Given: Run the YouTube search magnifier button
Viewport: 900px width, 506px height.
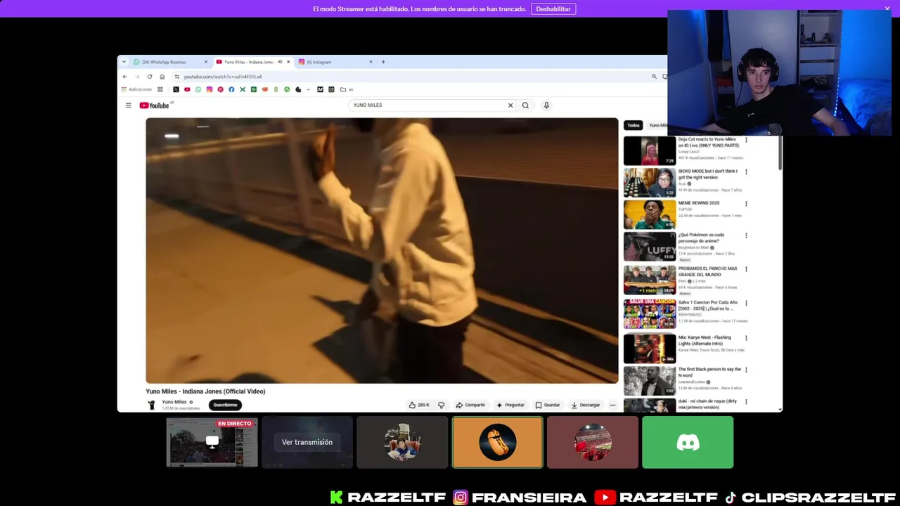Looking at the screenshot, I should point(525,105).
